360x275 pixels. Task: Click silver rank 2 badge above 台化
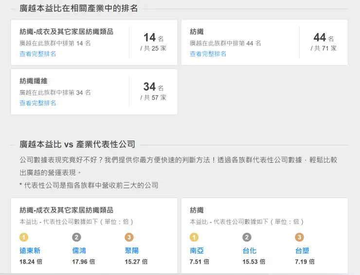[x=247, y=237]
